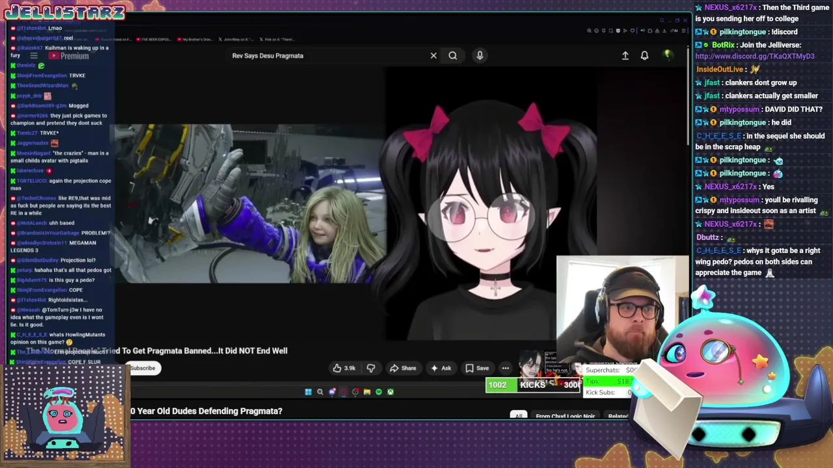Screen dimensions: 833x468
Task: Click the green Tips amount bar
Action: [610, 382]
